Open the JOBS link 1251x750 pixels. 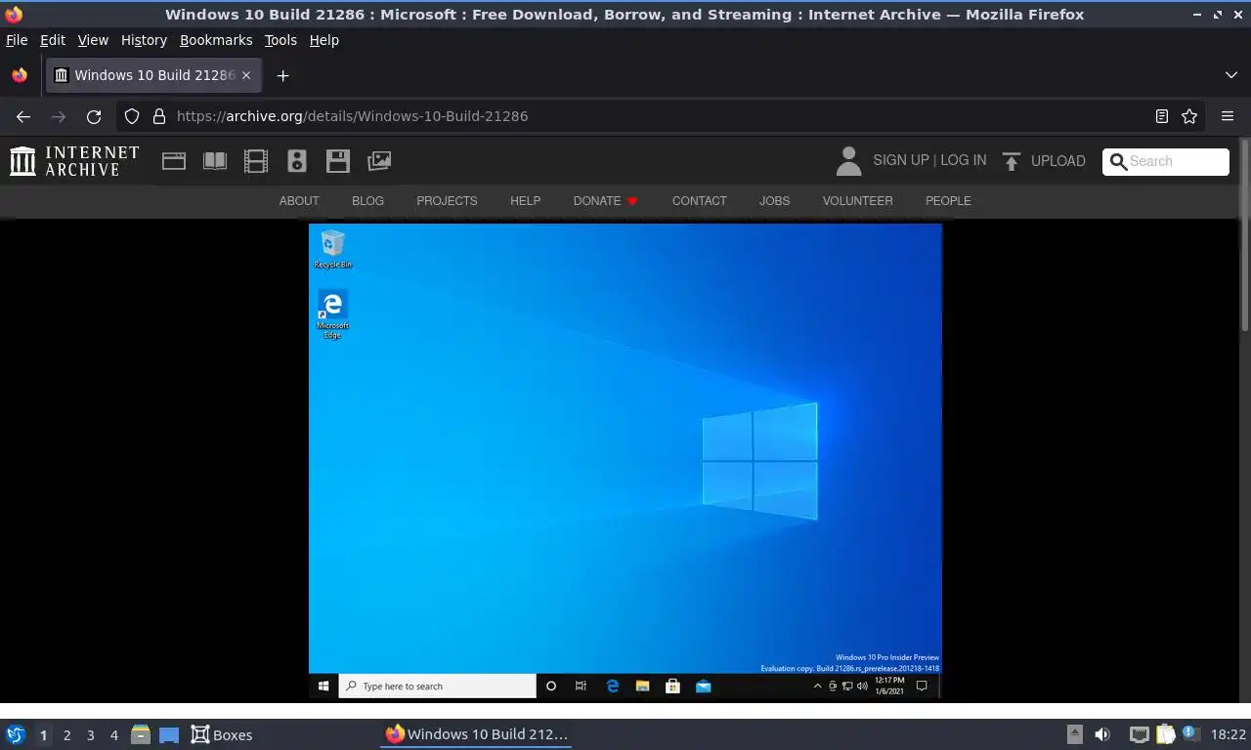(x=774, y=201)
